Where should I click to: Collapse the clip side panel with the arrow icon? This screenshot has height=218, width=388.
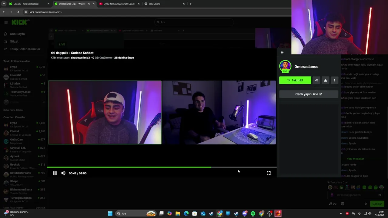[282, 52]
